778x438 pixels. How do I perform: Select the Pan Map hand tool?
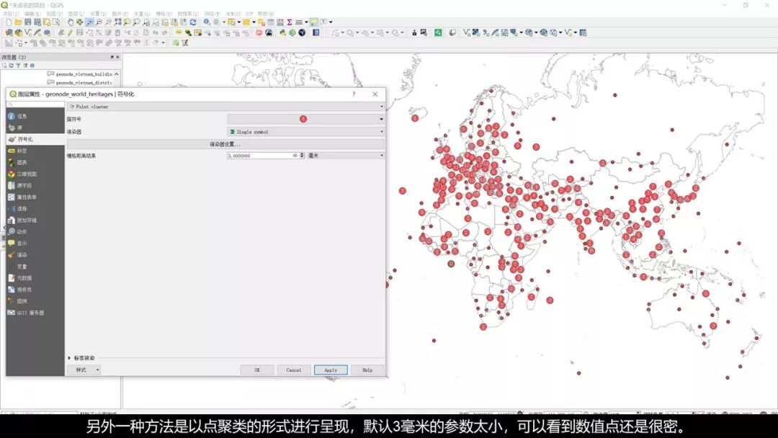71,22
